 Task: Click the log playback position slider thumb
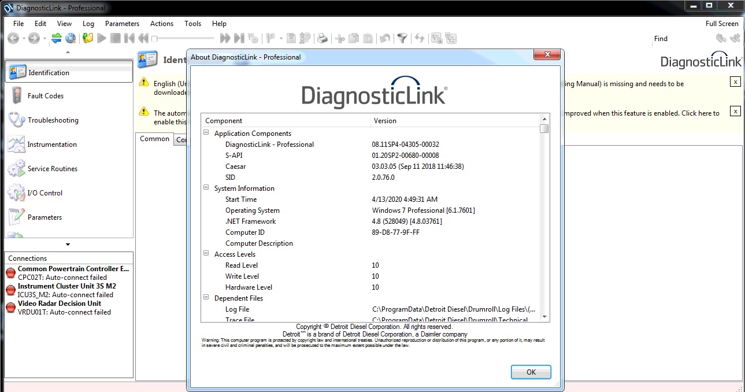[154, 39]
